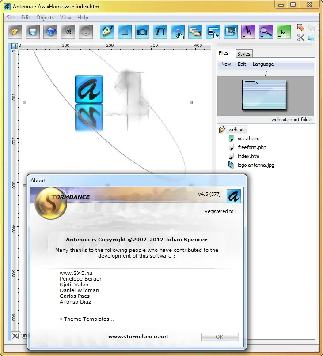Image resolution: width=323 pixels, height=356 pixels.
Task: Click New in the Files panel
Action: tap(226, 64)
